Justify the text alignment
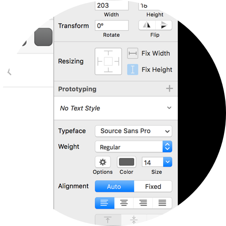 pos(162,203)
